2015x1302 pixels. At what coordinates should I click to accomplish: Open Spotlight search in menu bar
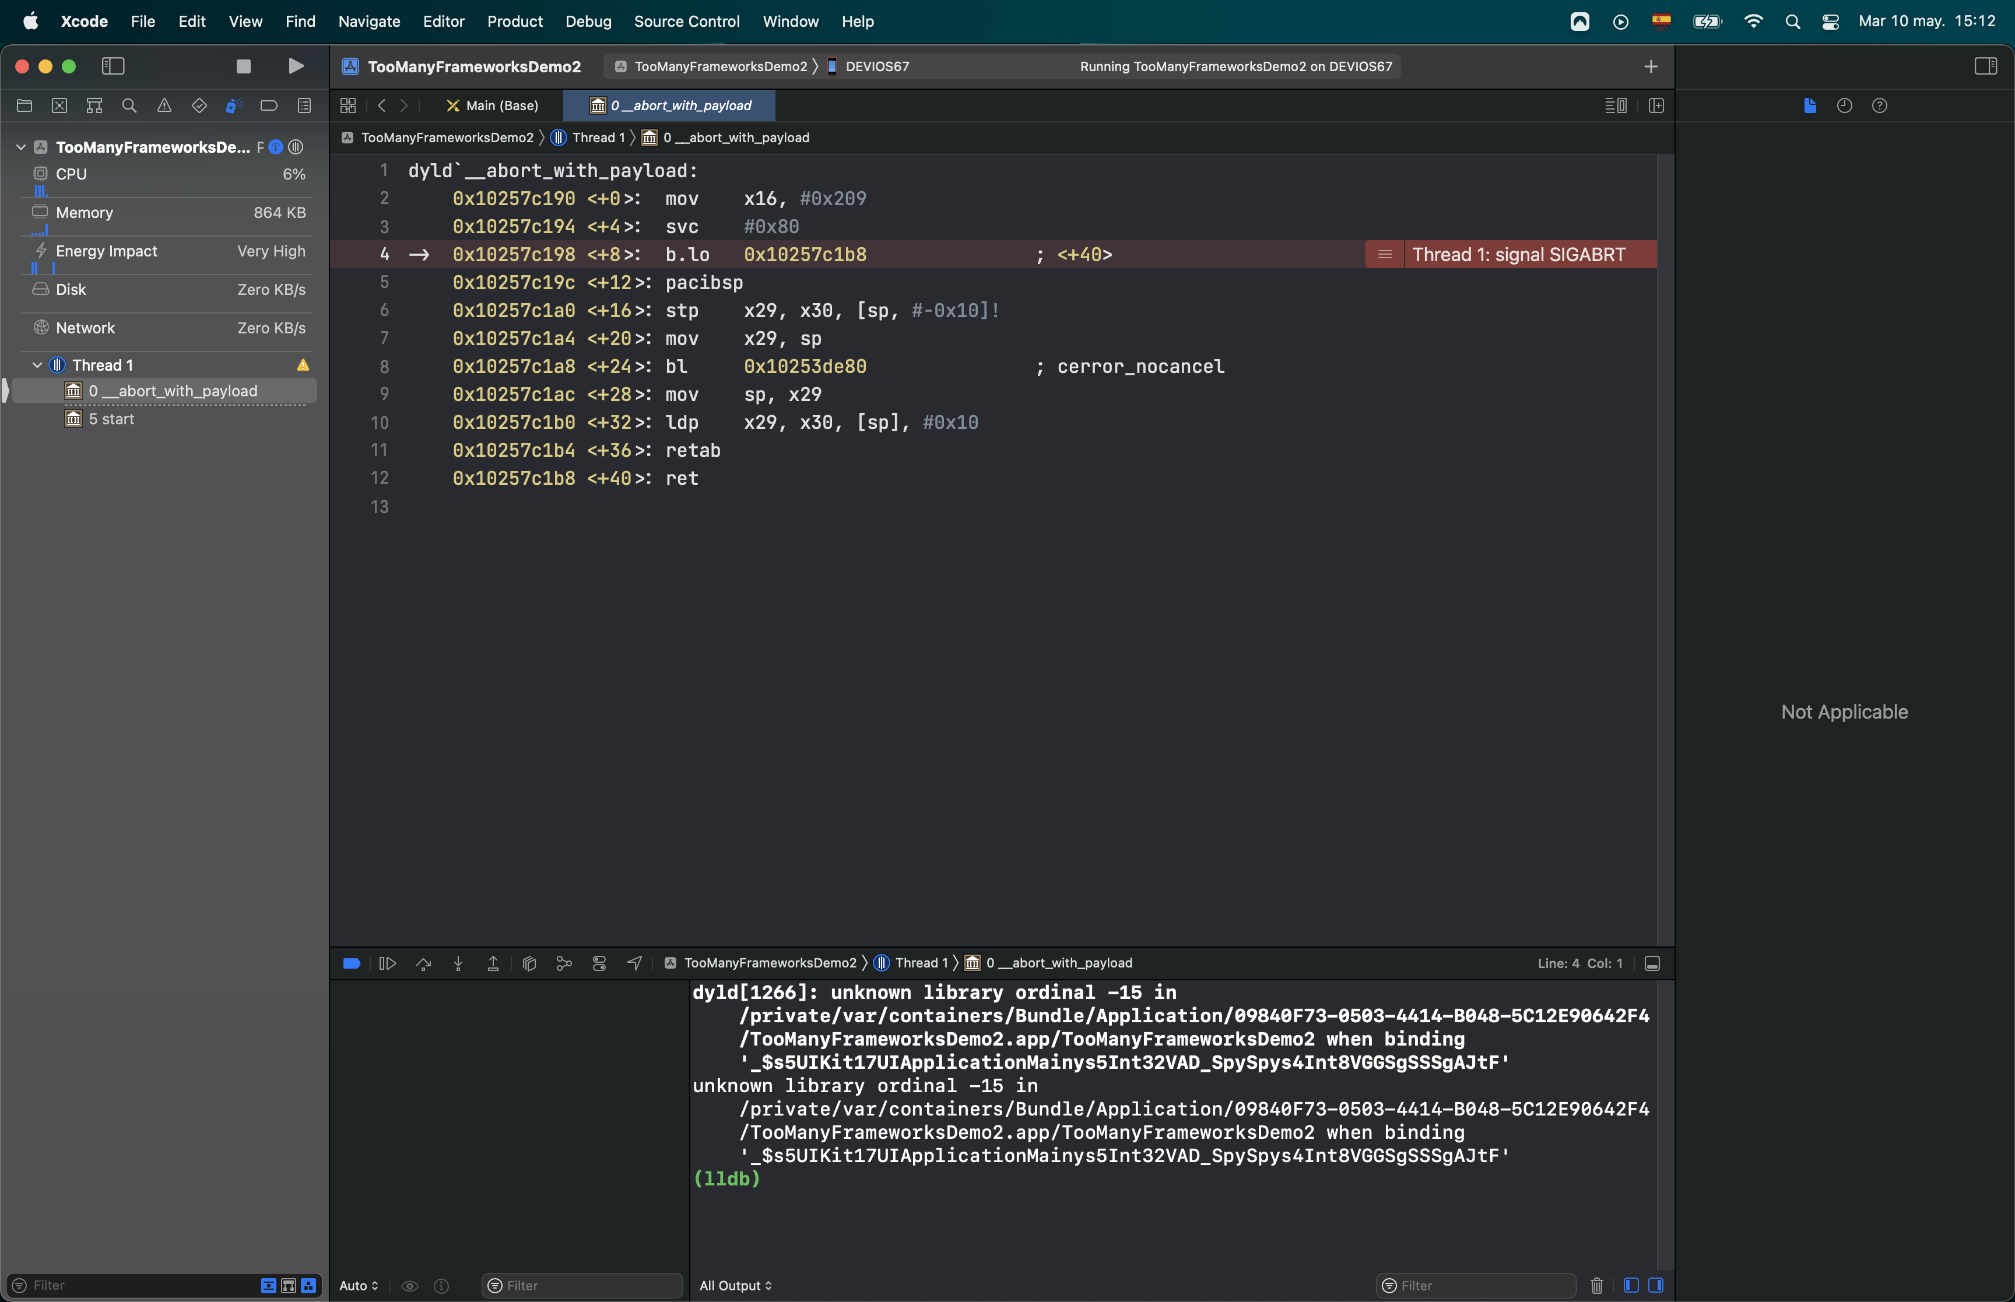(x=1792, y=21)
